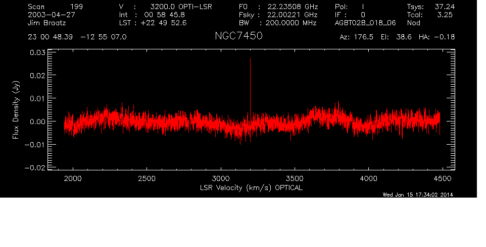The width and height of the screenshot is (486, 247).
Task: Click the elevation value El: 38.6
Action: tap(396, 37)
